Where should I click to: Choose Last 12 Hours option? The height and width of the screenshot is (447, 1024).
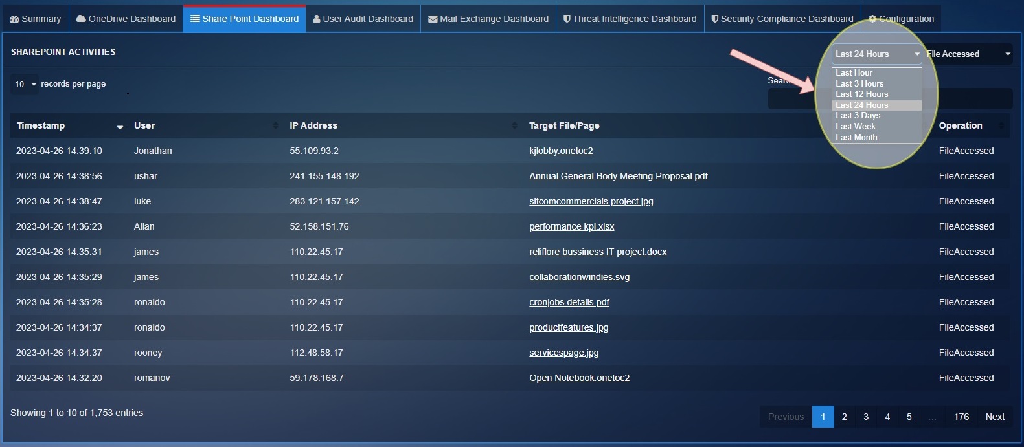pos(877,94)
